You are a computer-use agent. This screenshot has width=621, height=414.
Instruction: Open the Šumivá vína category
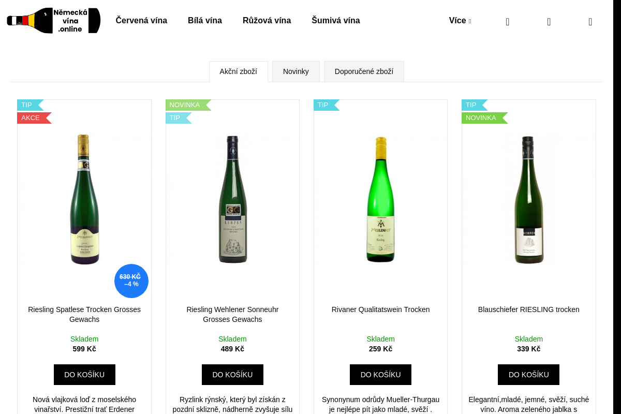click(x=336, y=21)
